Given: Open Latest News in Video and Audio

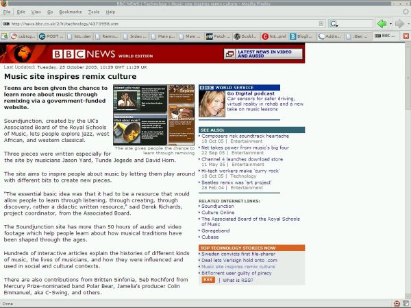Looking at the screenshot, I should pos(264,54).
